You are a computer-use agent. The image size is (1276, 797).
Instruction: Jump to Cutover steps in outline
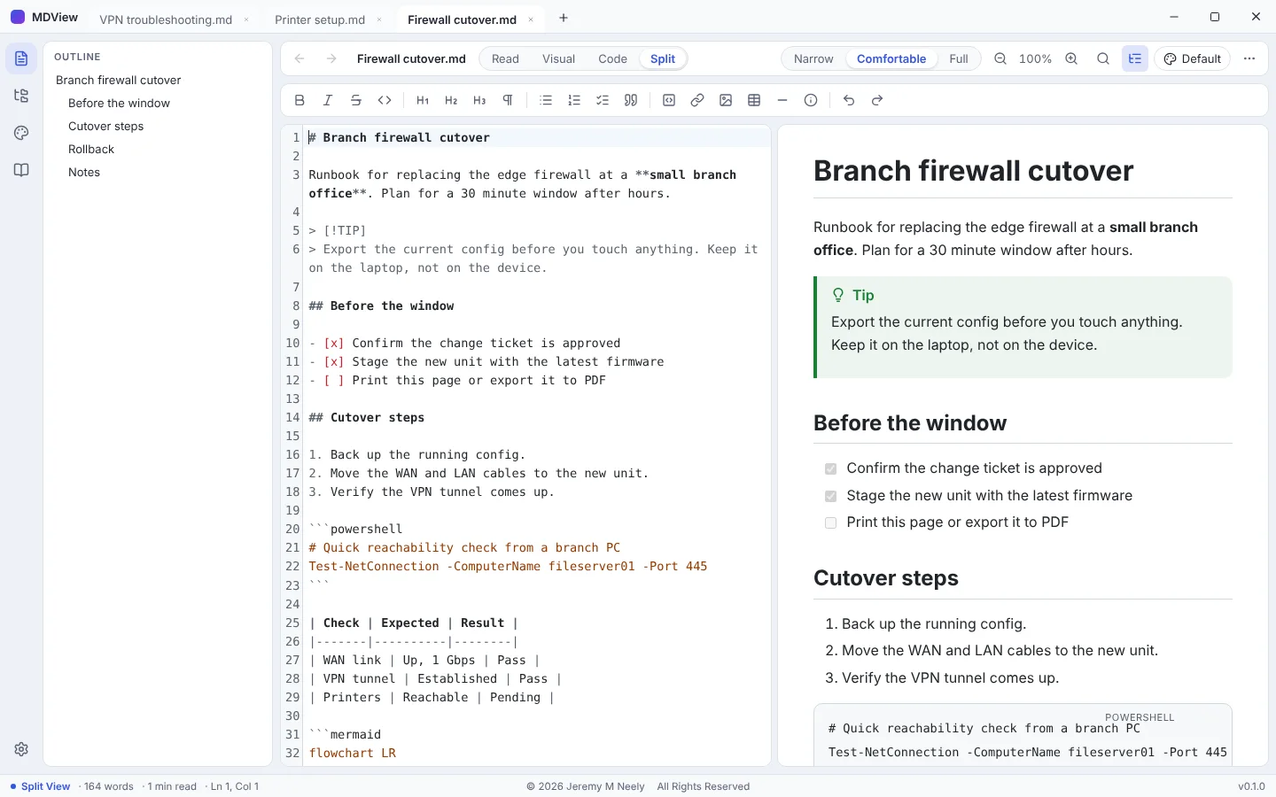click(105, 126)
